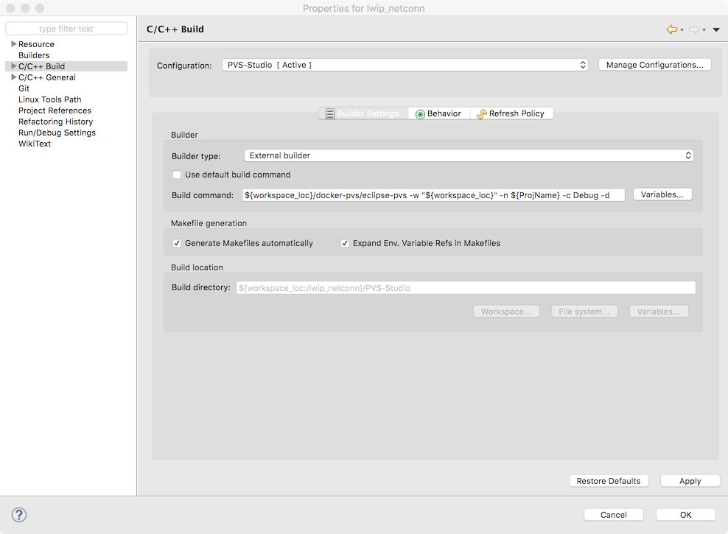Enable Use default build command
Image resolution: width=728 pixels, height=534 pixels.
point(176,175)
